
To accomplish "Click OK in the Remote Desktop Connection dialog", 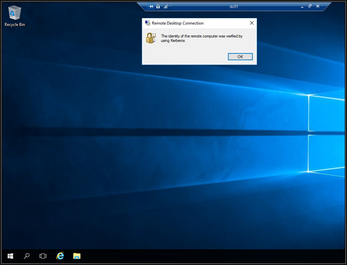I will tap(240, 57).
